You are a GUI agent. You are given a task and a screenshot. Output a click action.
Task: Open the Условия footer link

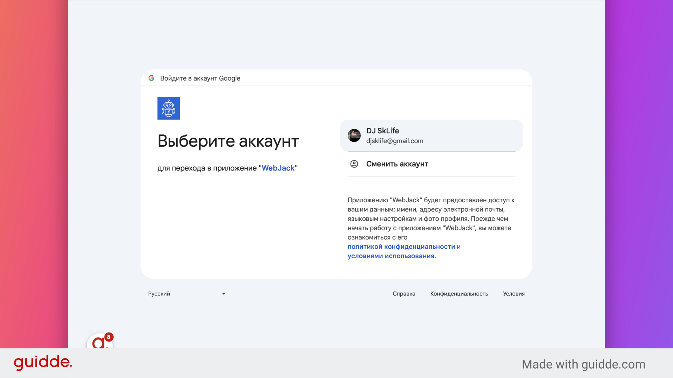click(x=514, y=294)
